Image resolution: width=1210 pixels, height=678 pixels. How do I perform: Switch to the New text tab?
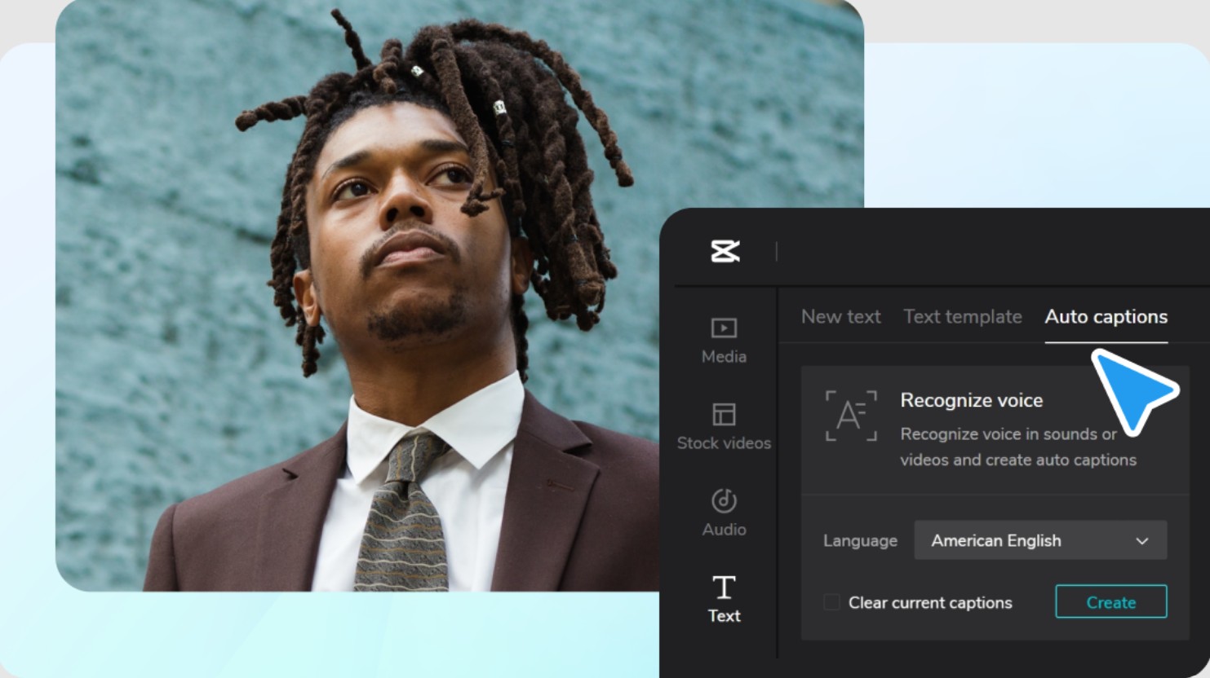click(x=840, y=316)
